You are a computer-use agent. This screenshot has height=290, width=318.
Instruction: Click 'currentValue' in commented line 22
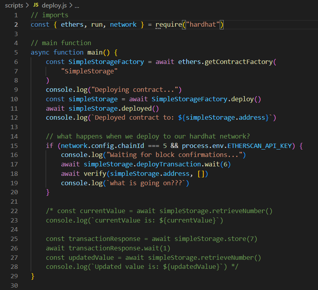click(x=103, y=211)
